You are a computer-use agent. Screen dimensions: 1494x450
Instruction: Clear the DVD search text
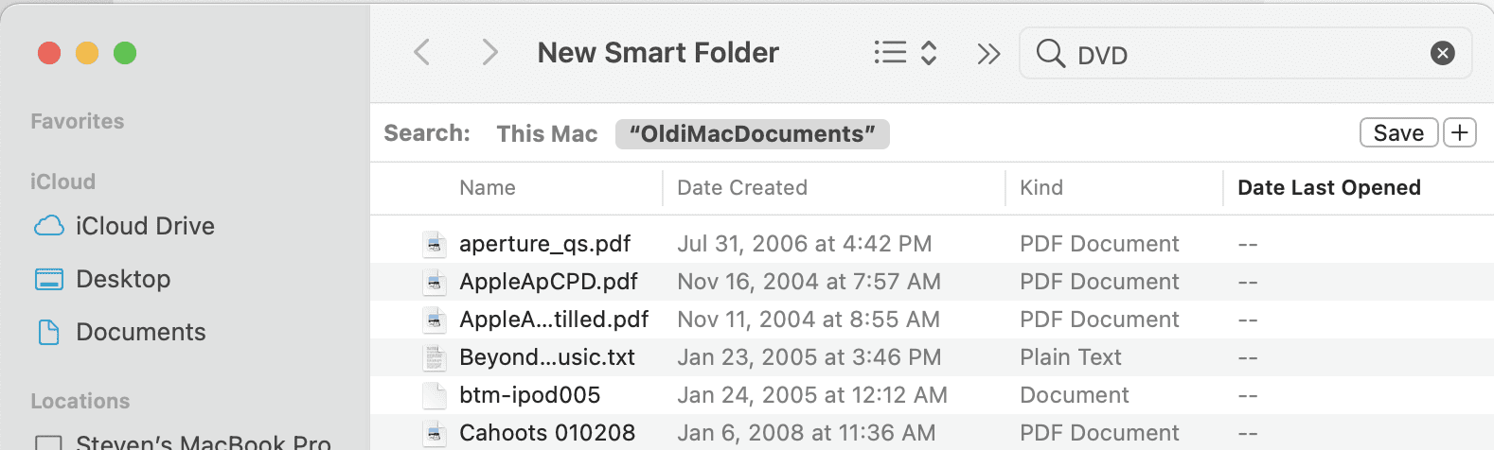tap(1442, 54)
